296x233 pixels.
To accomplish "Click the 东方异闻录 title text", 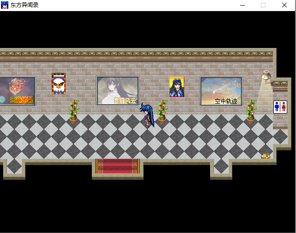I will point(24,5).
